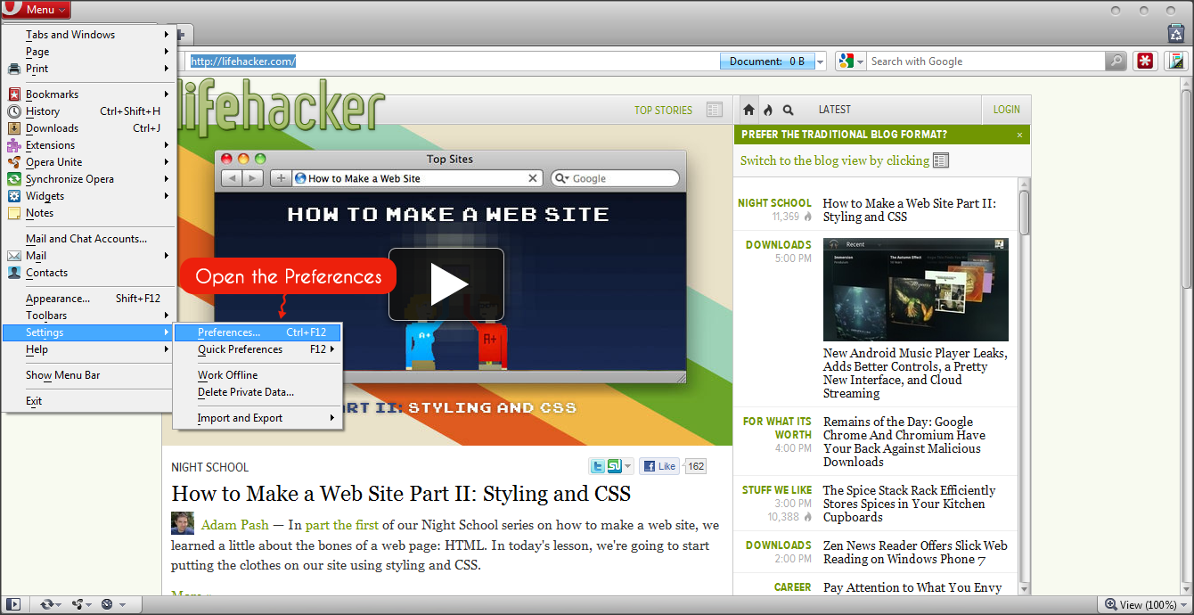Open Appearance from the menu

pos(87,299)
